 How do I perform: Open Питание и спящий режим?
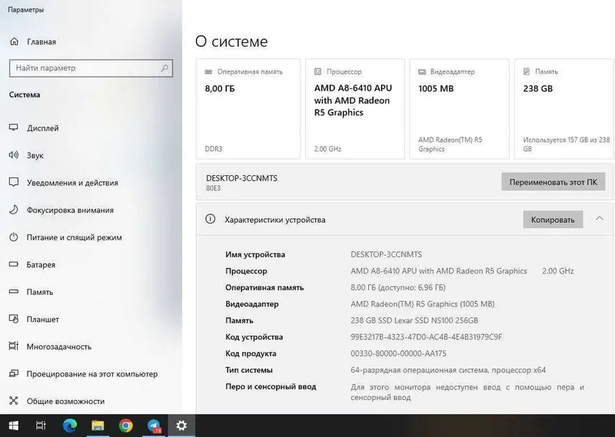pos(74,237)
